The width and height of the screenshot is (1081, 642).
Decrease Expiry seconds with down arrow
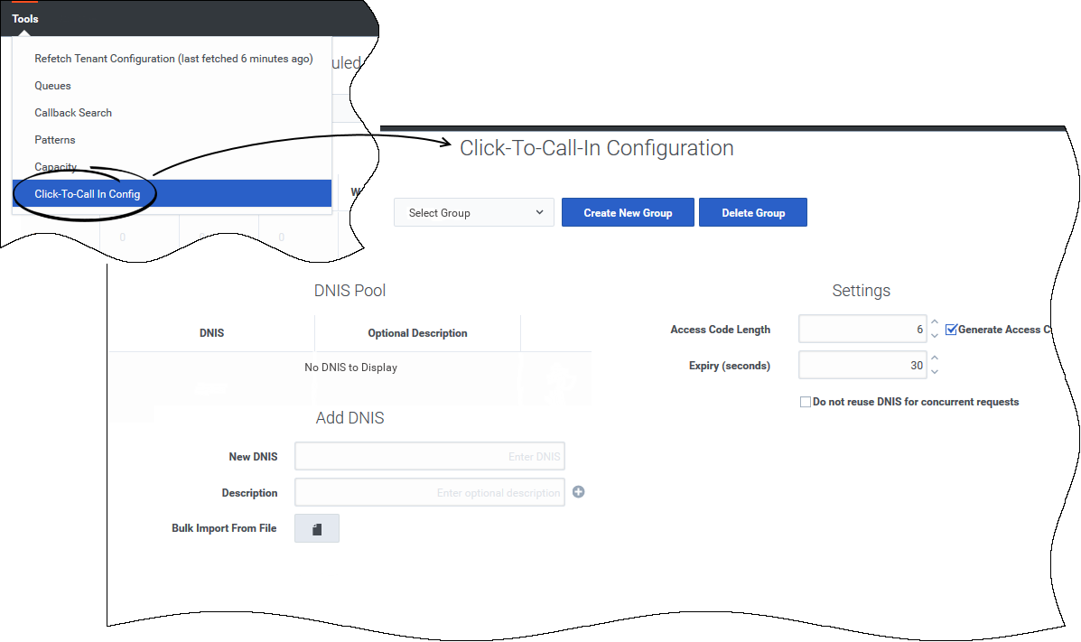click(x=935, y=371)
